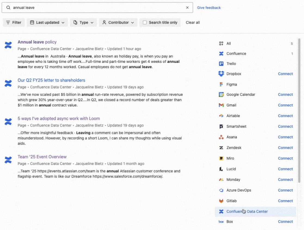Open the Type filter dropdown
This screenshot has width=304, height=230.
coord(83,23)
